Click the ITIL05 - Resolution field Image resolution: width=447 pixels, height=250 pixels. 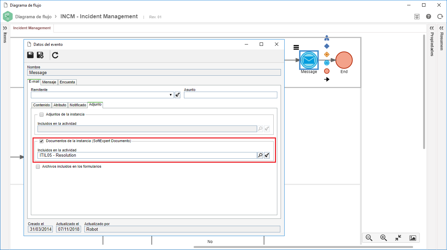[147, 155]
